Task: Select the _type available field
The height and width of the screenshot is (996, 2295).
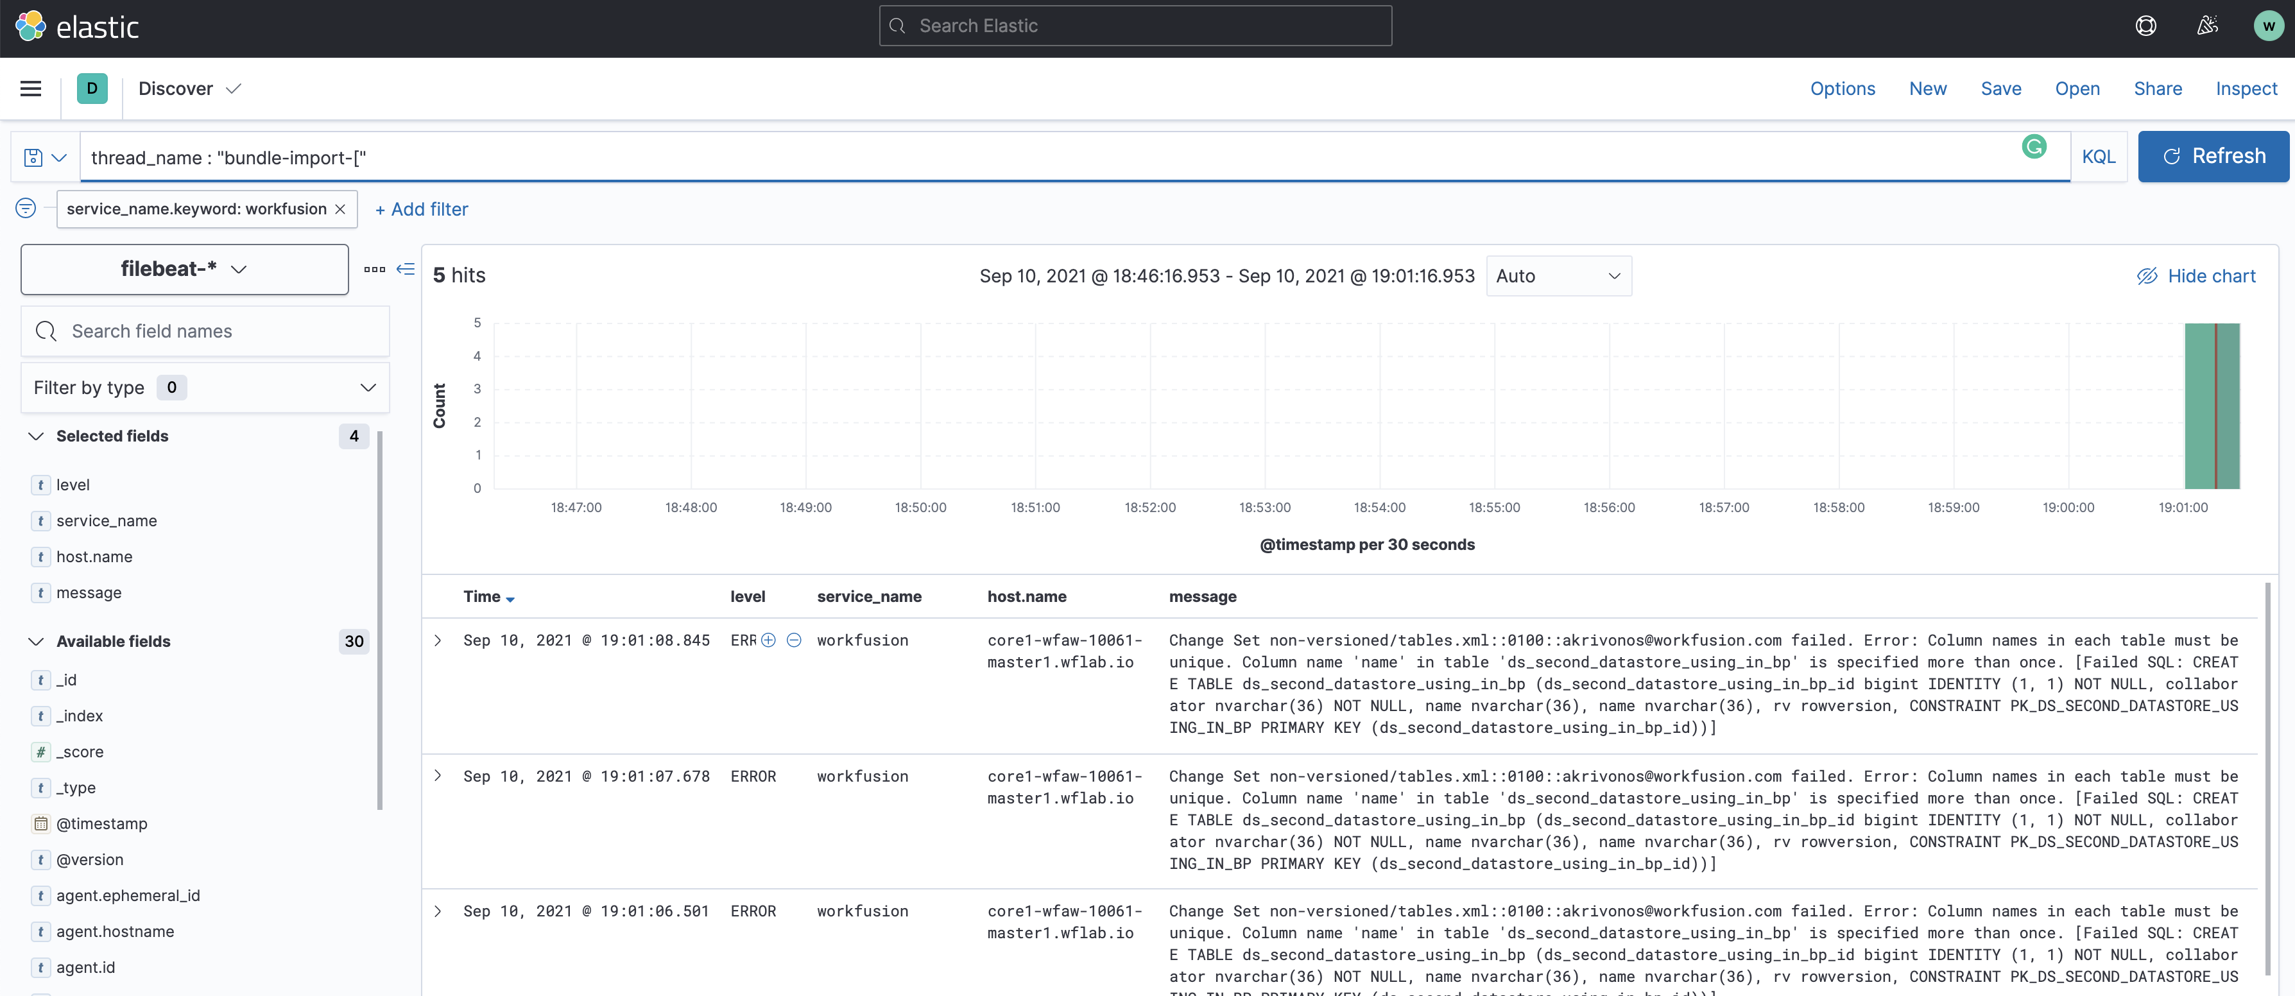Action: click(76, 787)
